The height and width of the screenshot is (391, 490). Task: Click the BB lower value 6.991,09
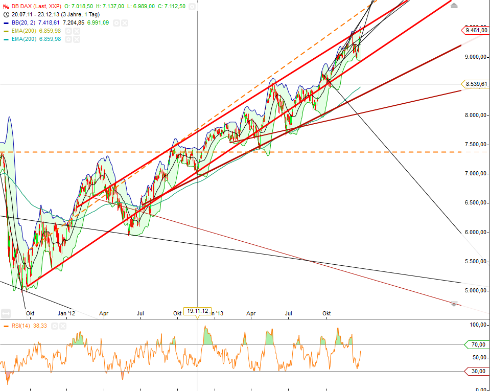point(98,23)
